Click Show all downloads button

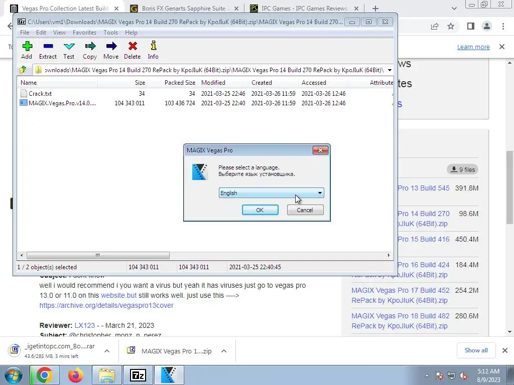[476, 350]
